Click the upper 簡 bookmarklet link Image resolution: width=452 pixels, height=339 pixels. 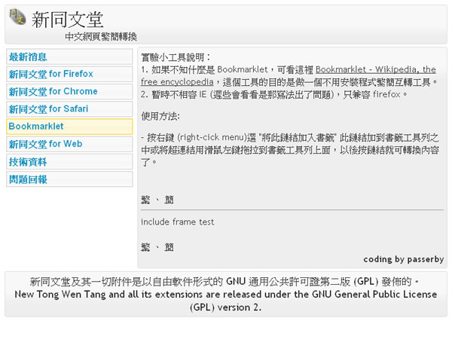click(169, 200)
